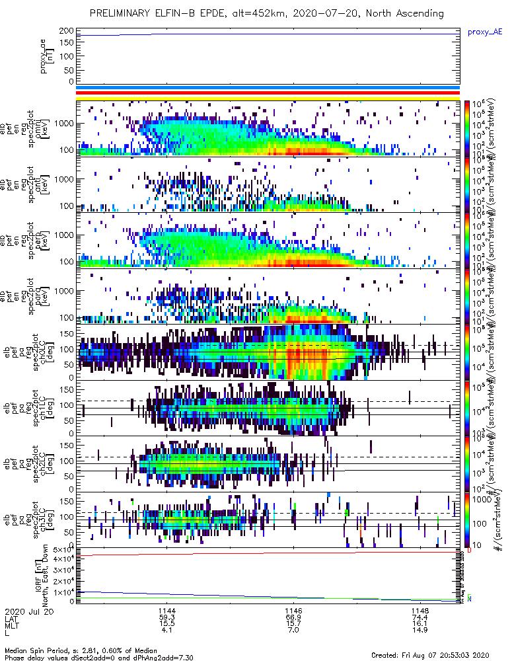Click the L value '7.0'
Screen dimensions: 512x661
[293, 630]
